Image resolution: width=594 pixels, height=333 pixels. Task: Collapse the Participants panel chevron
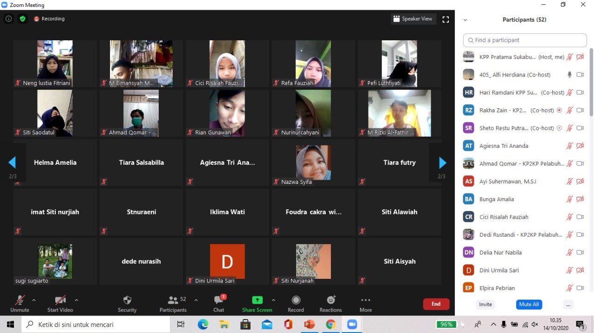point(465,20)
